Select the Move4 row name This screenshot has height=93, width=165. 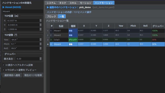click(61, 44)
